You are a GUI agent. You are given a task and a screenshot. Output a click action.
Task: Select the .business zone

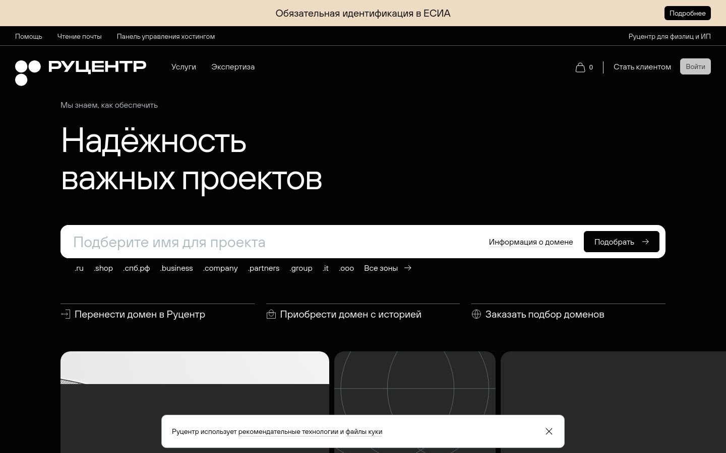click(x=176, y=268)
